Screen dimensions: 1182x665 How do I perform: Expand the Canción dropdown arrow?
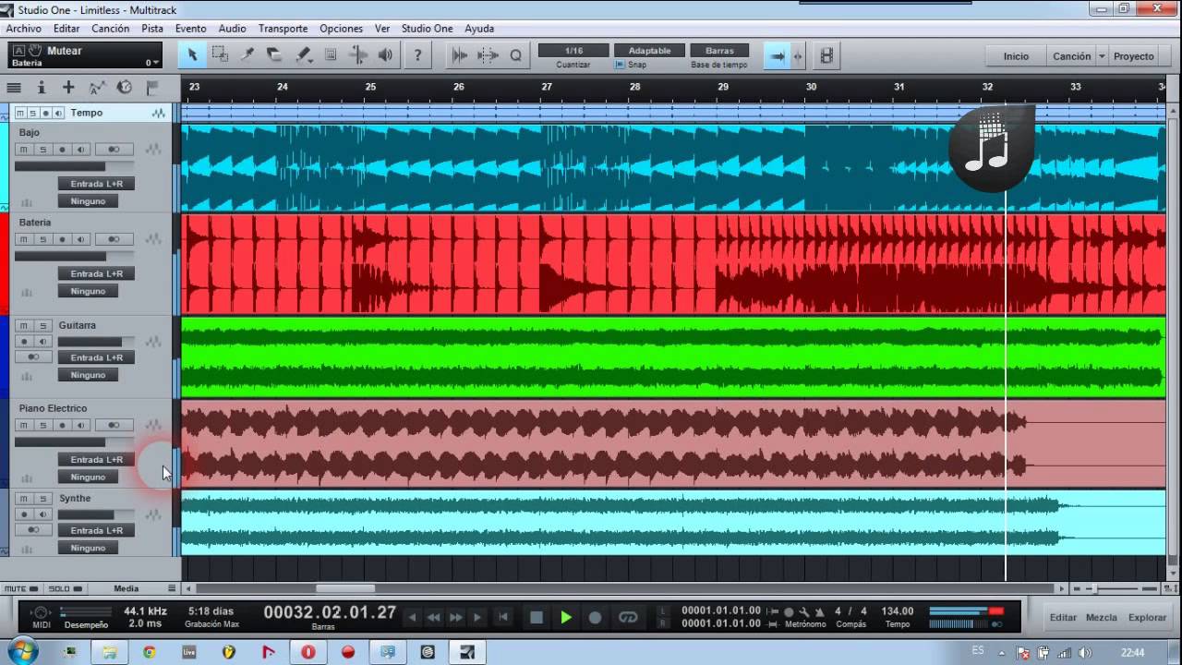point(1102,56)
